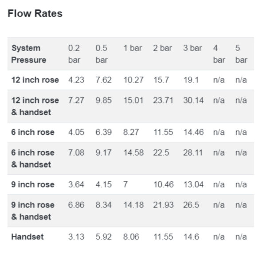Select the 3.13 Handset value
Screen dimensions: 266x266
tap(76, 237)
